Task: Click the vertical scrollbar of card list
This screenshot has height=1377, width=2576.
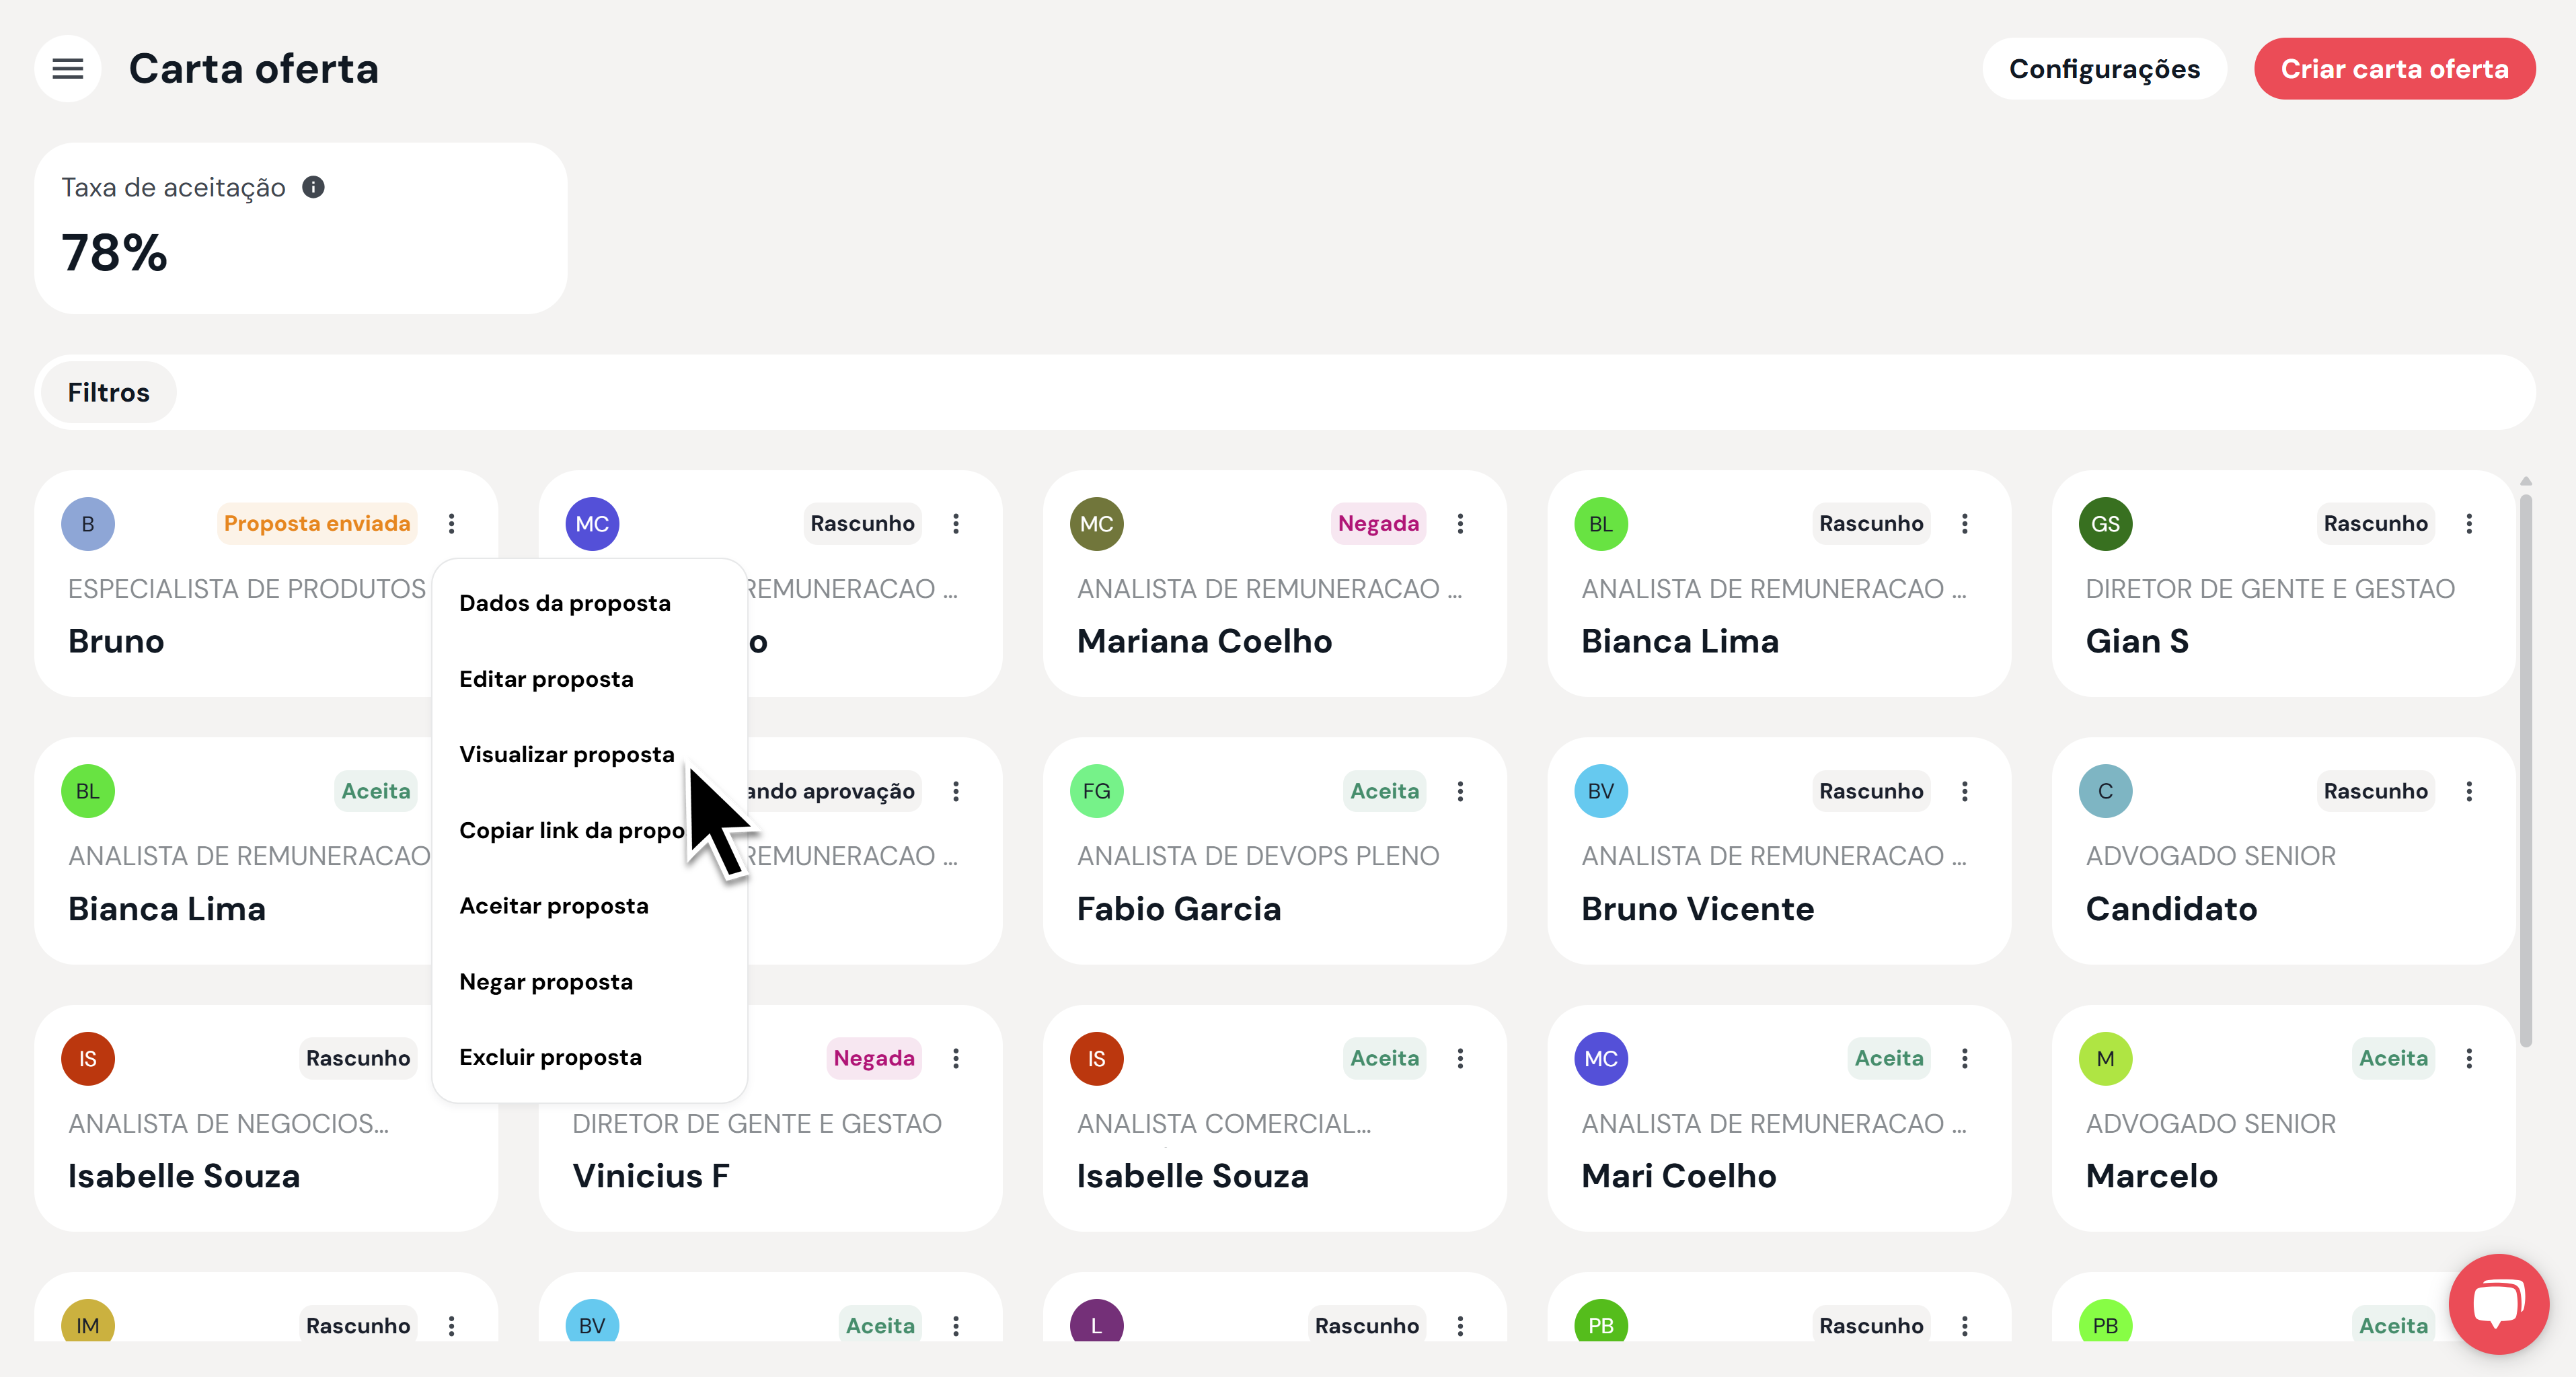Action: click(2525, 770)
